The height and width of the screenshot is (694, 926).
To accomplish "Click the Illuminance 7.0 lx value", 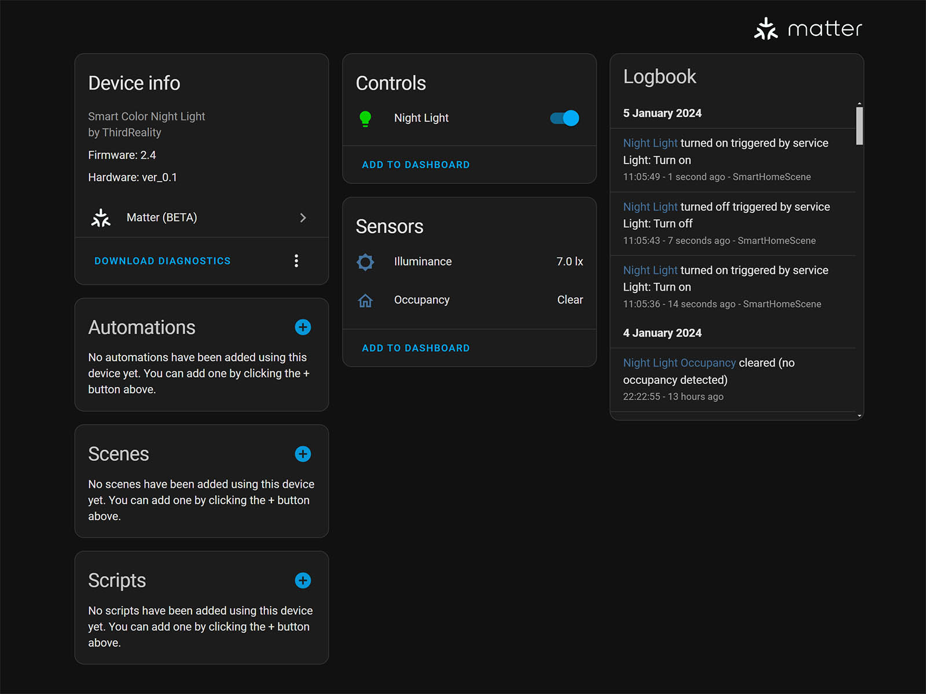I will (569, 262).
